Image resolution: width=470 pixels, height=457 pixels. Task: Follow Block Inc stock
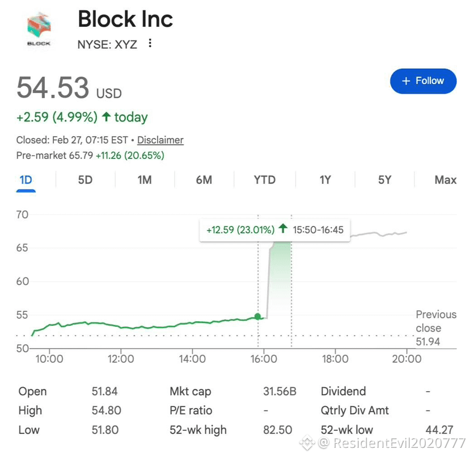pyautogui.click(x=424, y=81)
